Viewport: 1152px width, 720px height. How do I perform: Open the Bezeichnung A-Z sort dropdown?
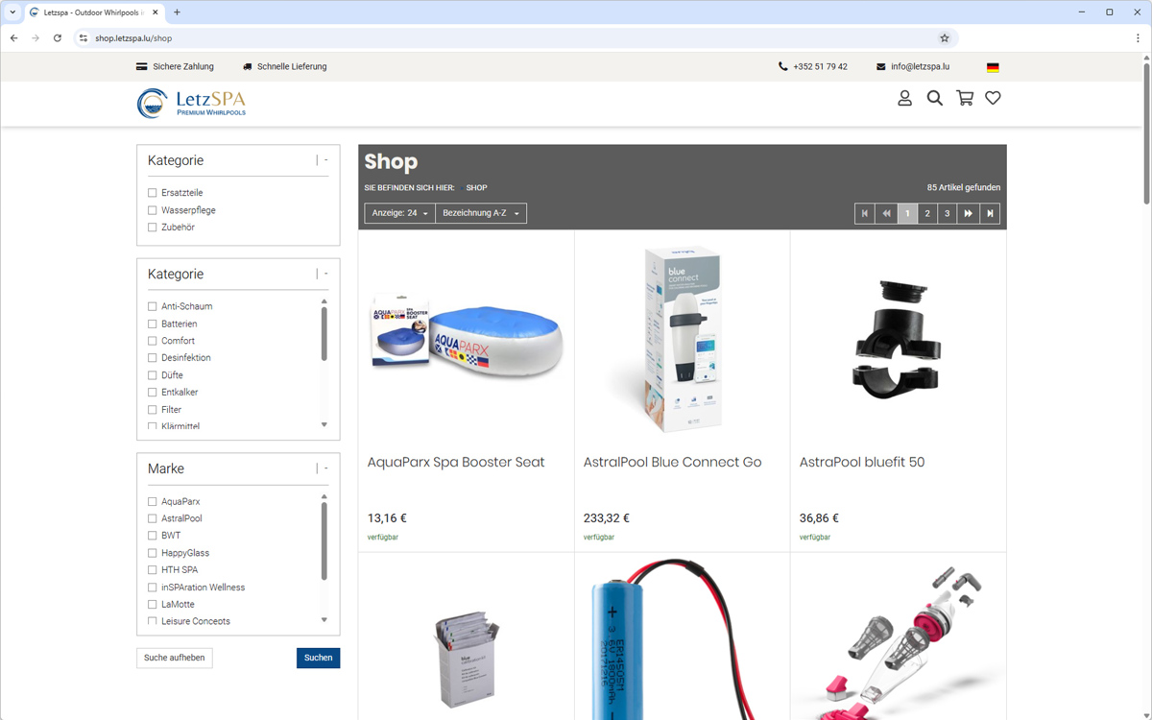click(480, 213)
